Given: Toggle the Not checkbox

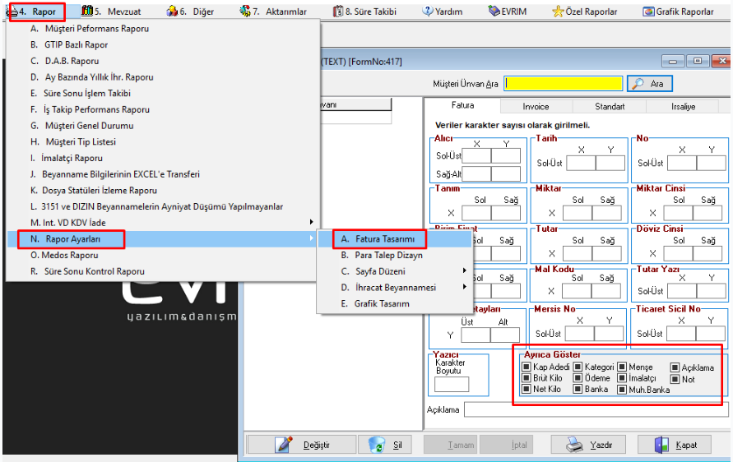Looking at the screenshot, I should [x=675, y=379].
